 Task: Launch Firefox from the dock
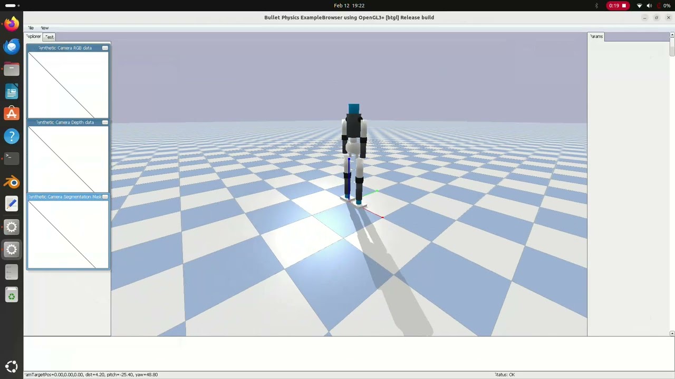pos(12,24)
